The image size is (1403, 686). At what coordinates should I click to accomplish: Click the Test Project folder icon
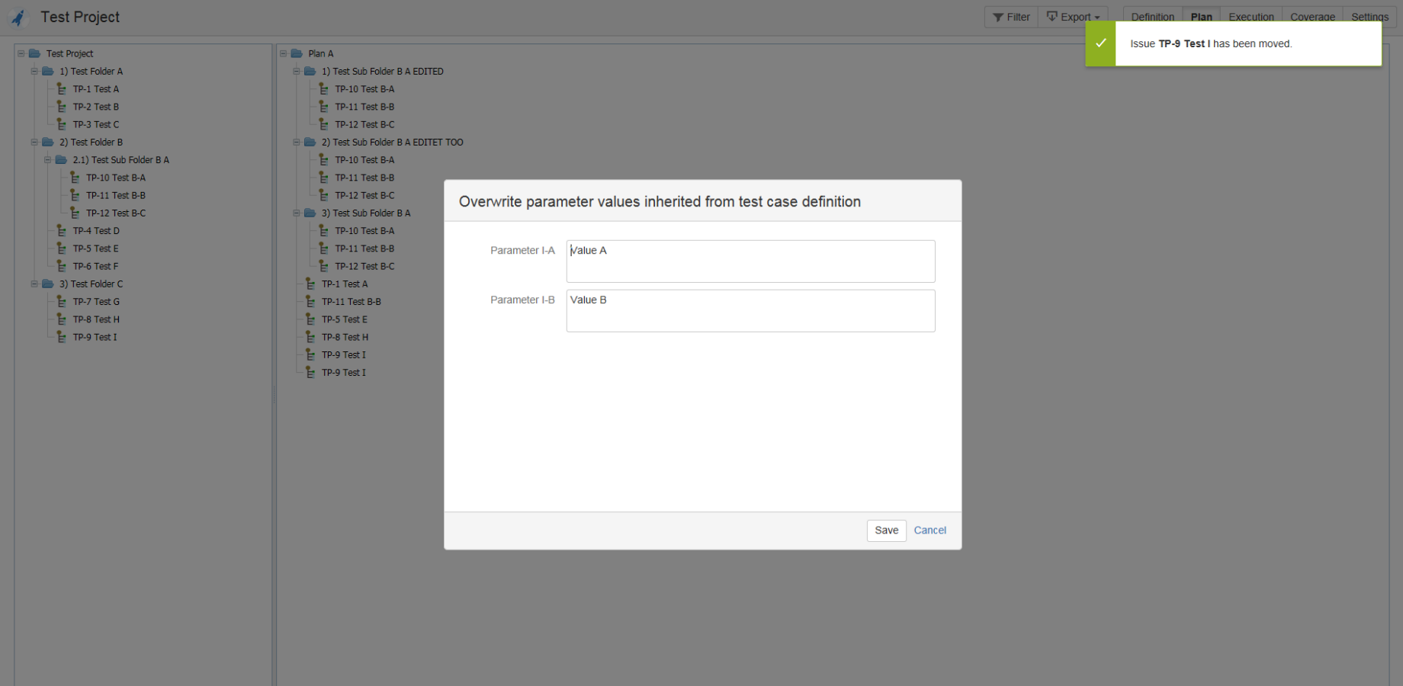point(34,53)
